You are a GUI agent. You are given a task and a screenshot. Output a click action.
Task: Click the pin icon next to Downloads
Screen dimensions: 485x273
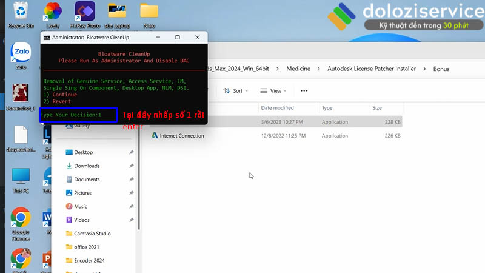(x=132, y=166)
